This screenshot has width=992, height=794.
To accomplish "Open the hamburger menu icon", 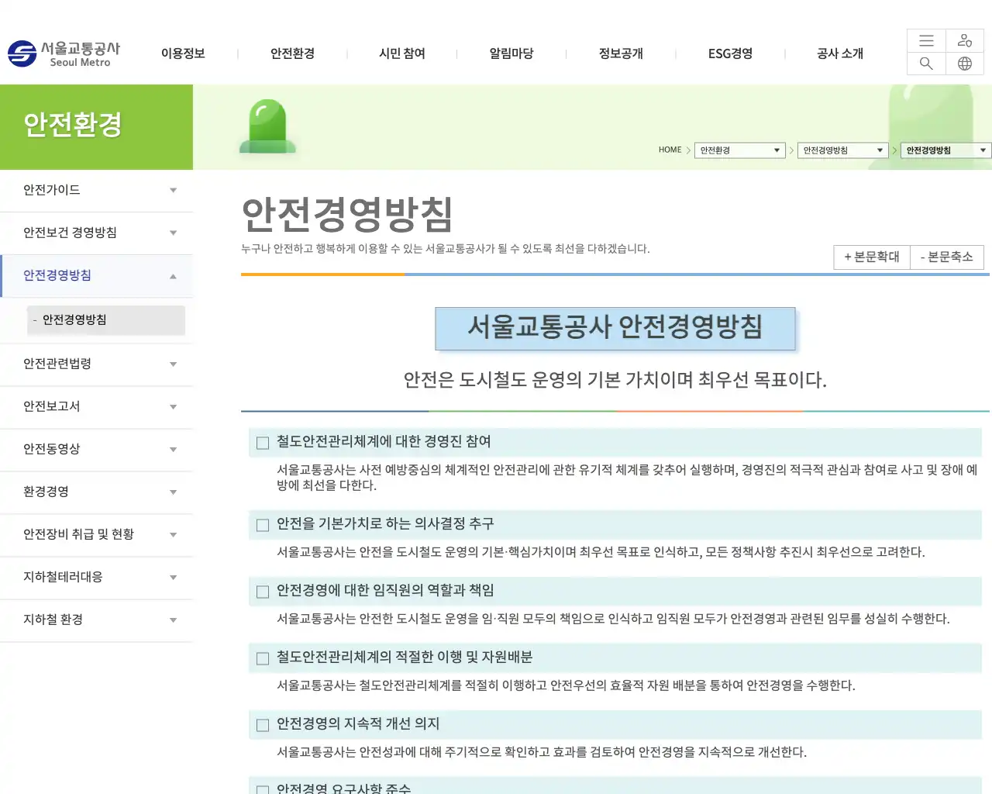I will coord(926,41).
